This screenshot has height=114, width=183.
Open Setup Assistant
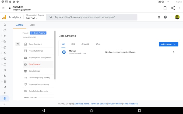point(38,44)
